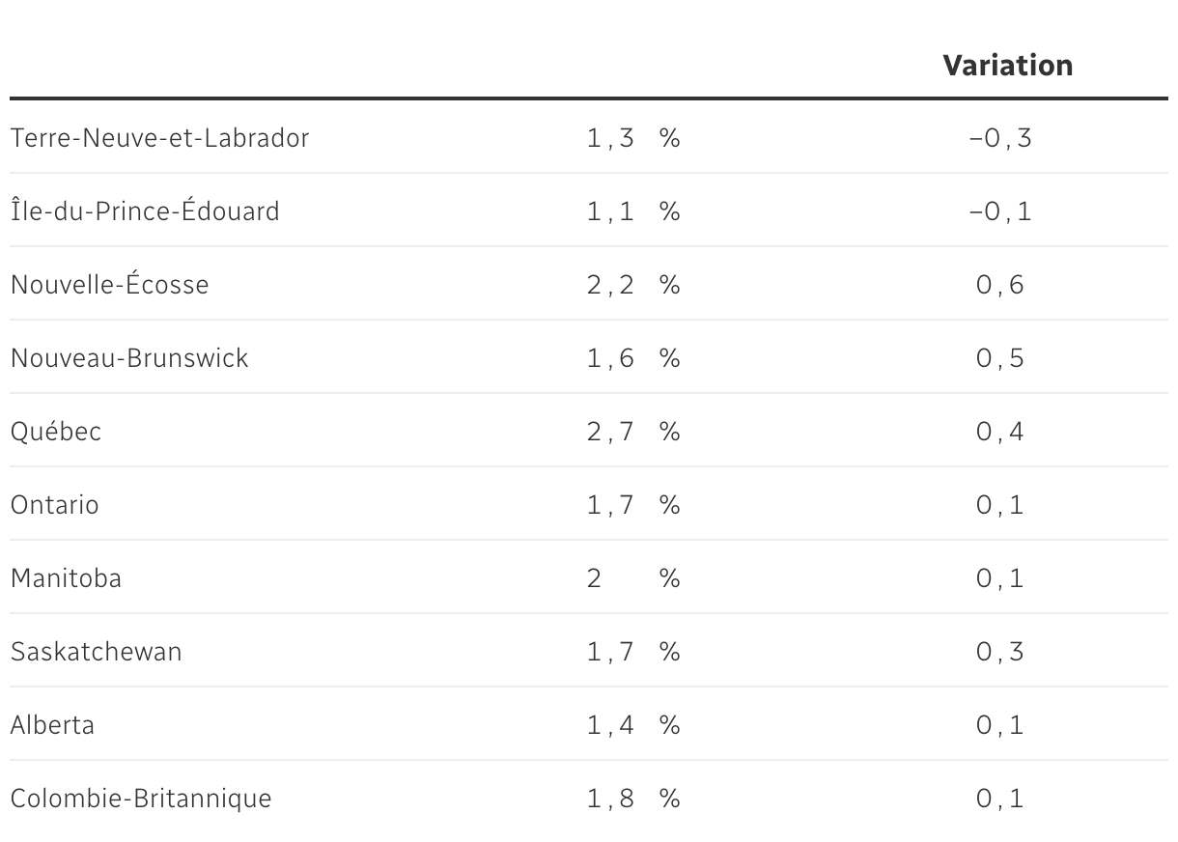Click the 2,7 % value for Québec
The width and height of the screenshot is (1178, 842).
(633, 432)
